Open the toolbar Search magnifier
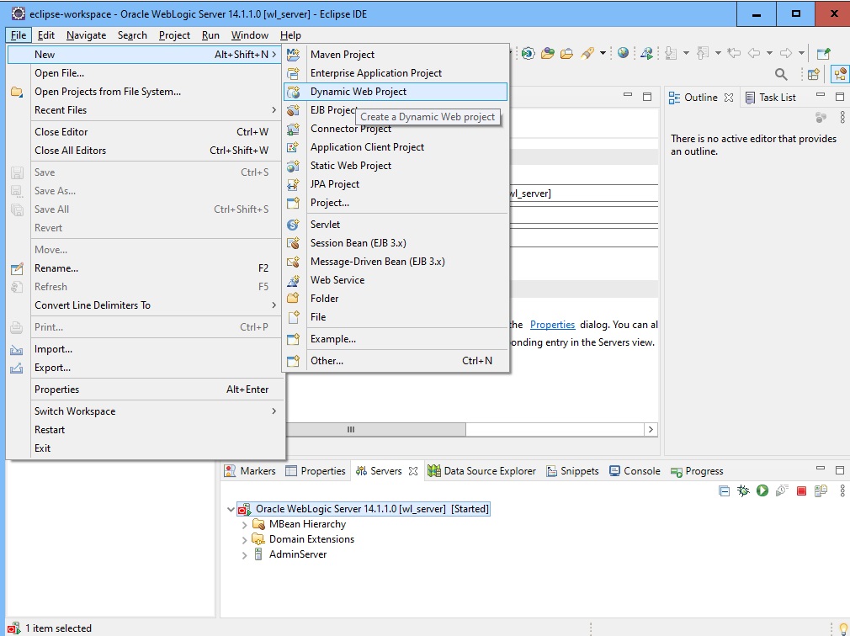 [x=781, y=74]
